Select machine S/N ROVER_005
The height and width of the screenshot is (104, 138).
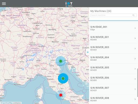[113, 69]
